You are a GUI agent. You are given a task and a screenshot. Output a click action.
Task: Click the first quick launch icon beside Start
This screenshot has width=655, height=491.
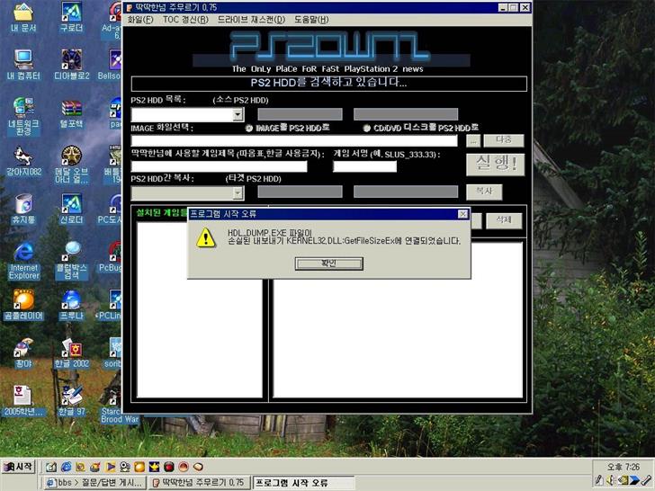pos(51,467)
